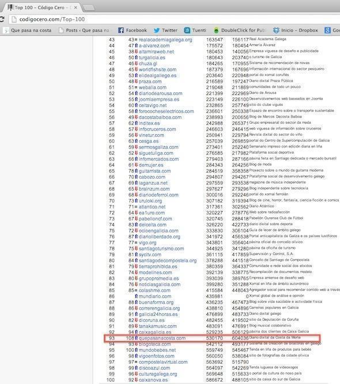Open the celtavigo.net link
Viewport: 340px width, 384px height.
pyautogui.click(x=153, y=105)
